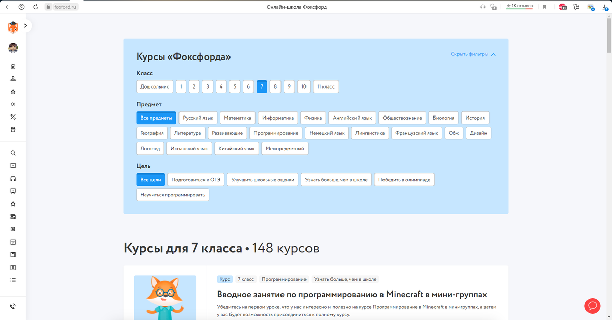Click the fox course thumbnail image
This screenshot has height=320, width=612.
tap(165, 298)
